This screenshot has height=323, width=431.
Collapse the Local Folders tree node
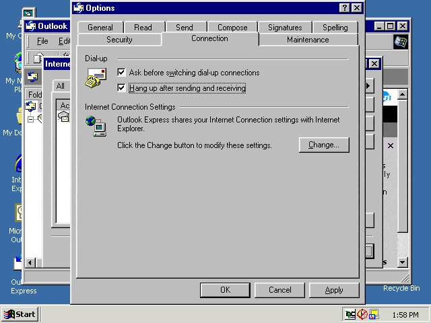(x=30, y=119)
